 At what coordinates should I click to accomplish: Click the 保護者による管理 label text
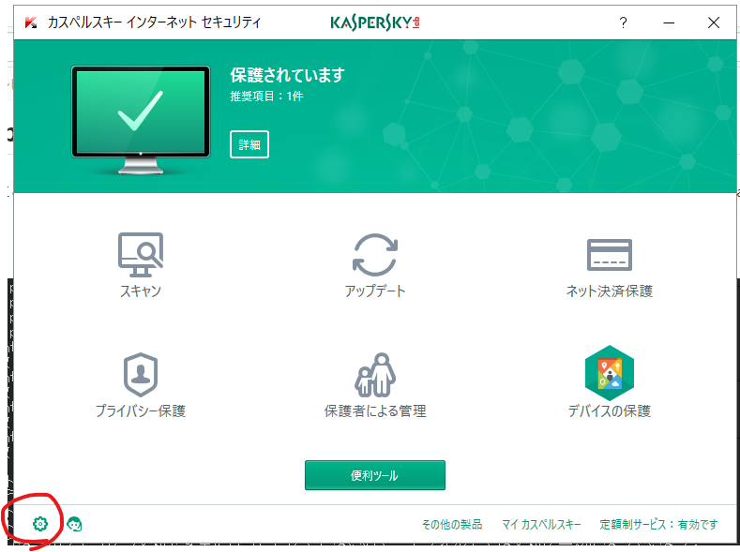click(375, 410)
